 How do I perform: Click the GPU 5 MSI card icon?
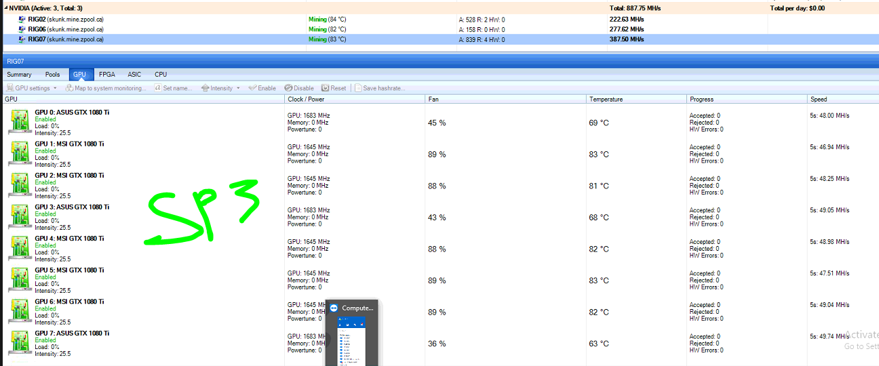pos(20,281)
